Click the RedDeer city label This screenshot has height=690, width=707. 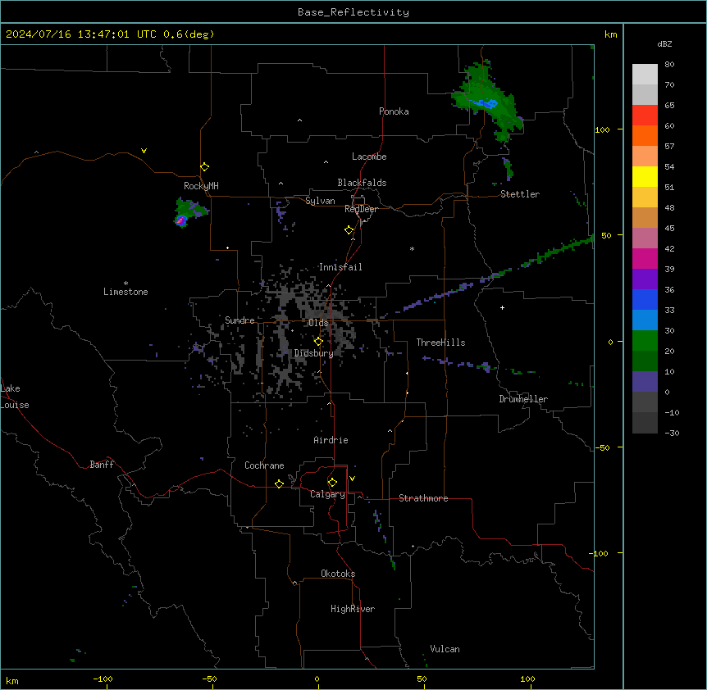tap(361, 209)
